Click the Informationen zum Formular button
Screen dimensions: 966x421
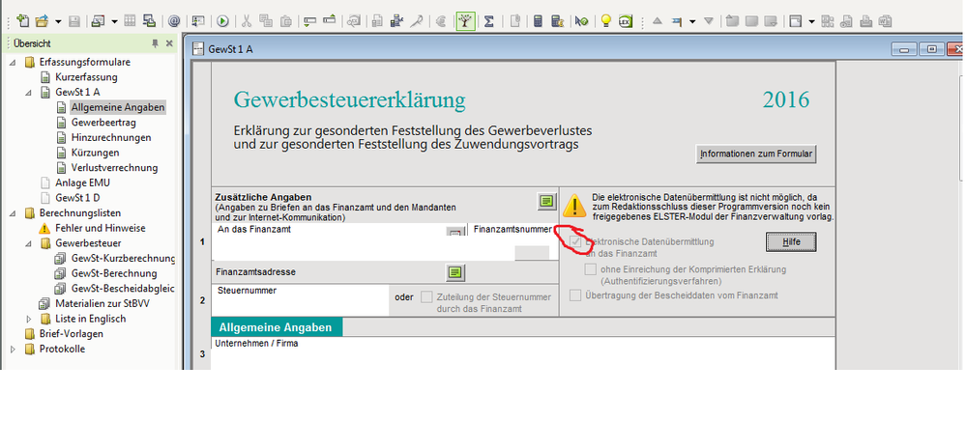coord(757,154)
